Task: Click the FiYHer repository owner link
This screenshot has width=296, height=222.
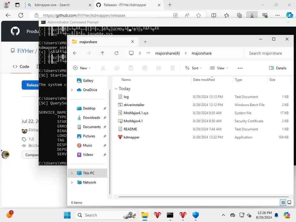Action: [26, 51]
